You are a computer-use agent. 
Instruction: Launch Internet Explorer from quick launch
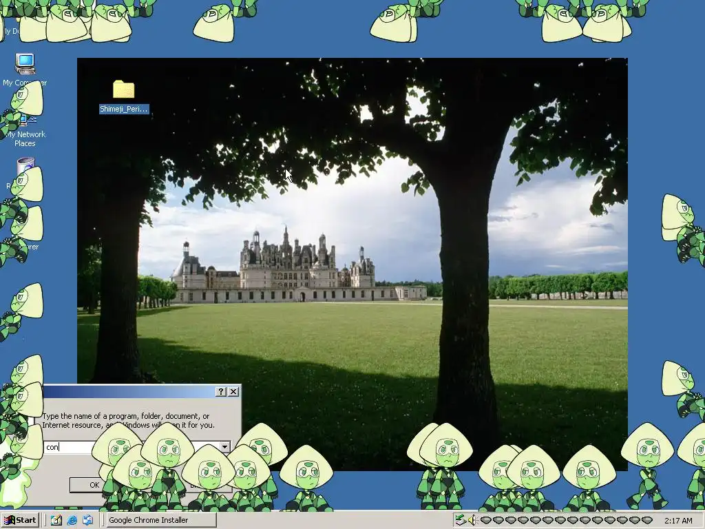tap(72, 520)
